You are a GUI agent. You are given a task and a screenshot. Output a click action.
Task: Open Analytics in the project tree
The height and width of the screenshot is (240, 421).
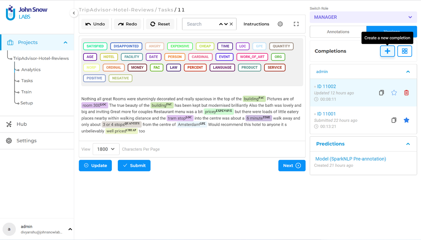point(31,70)
